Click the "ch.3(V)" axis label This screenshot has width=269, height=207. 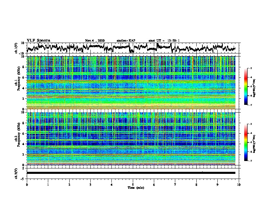click(x=16, y=174)
